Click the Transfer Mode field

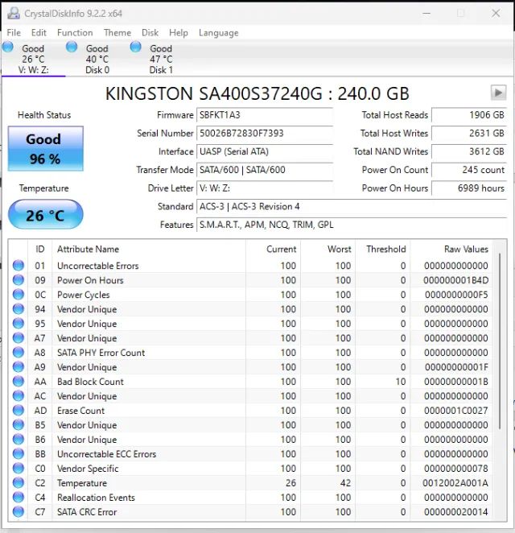(265, 170)
